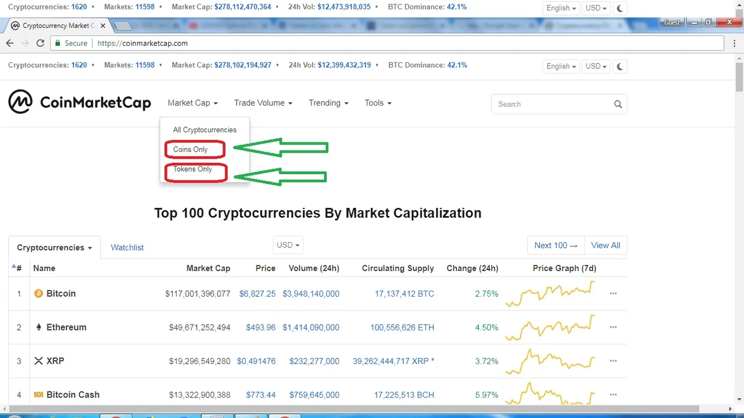Click the blank new browser tab
This screenshot has height=418, width=744.
(122, 26)
